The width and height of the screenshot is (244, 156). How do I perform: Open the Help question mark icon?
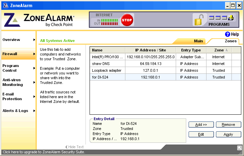coord(227,34)
